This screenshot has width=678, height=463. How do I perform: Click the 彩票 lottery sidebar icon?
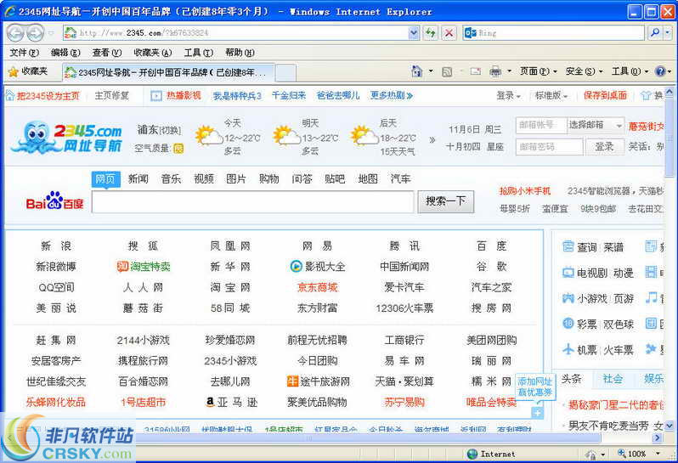(x=568, y=324)
